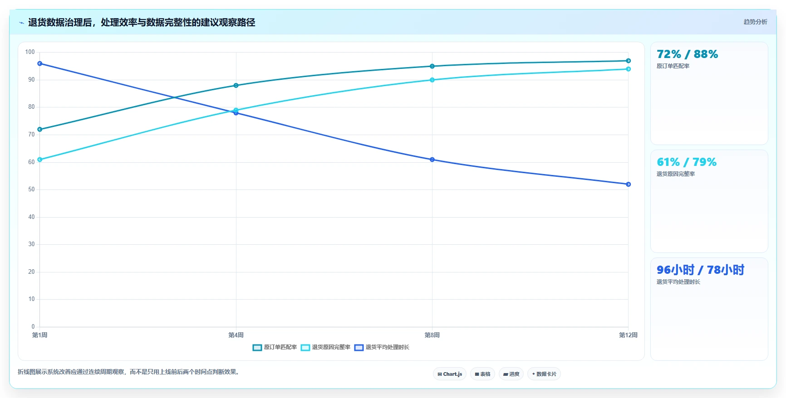
Task: Click the 100 y-axis label
Action: tap(30, 52)
